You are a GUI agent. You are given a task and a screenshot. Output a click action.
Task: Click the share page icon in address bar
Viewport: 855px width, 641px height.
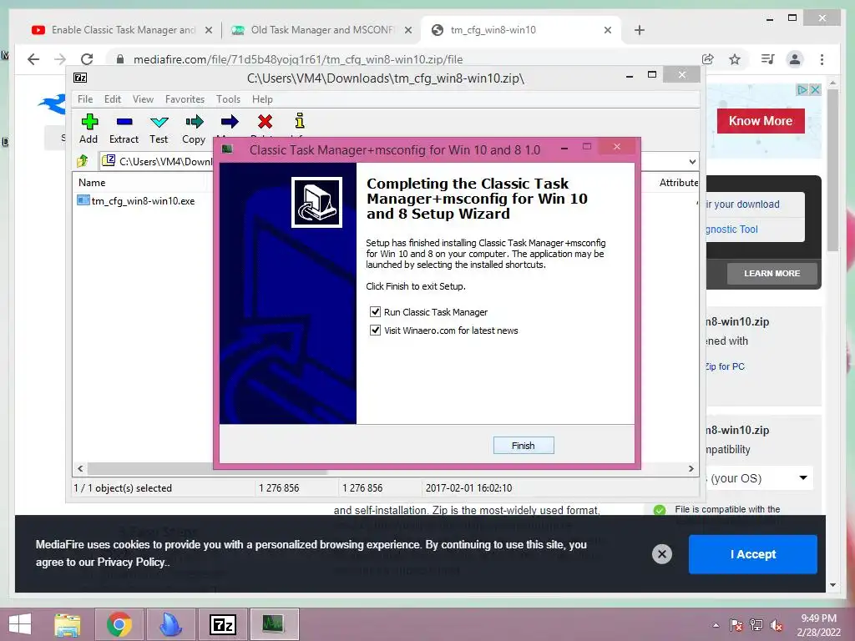(x=708, y=59)
